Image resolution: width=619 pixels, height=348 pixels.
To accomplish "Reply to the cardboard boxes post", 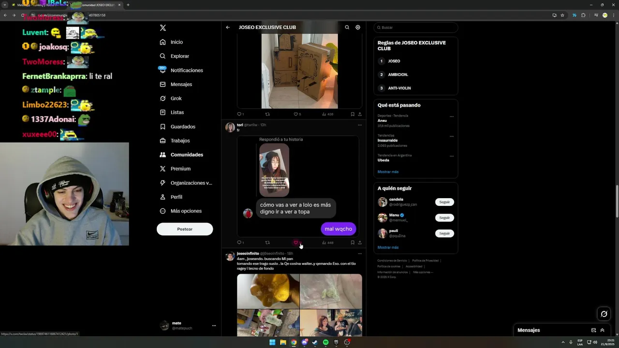I will (240, 114).
